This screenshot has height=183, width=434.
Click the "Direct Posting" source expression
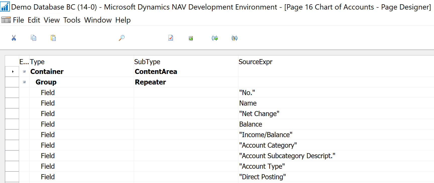click(336, 177)
